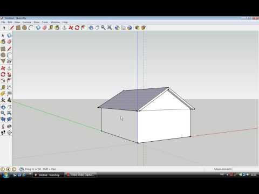The width and height of the screenshot is (259, 194).
Task: Choose the Circle tool in the left toolset
Action: (x=3, y=55)
